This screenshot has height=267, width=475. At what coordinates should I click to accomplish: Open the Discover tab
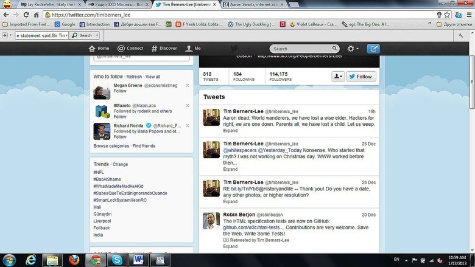click(164, 49)
